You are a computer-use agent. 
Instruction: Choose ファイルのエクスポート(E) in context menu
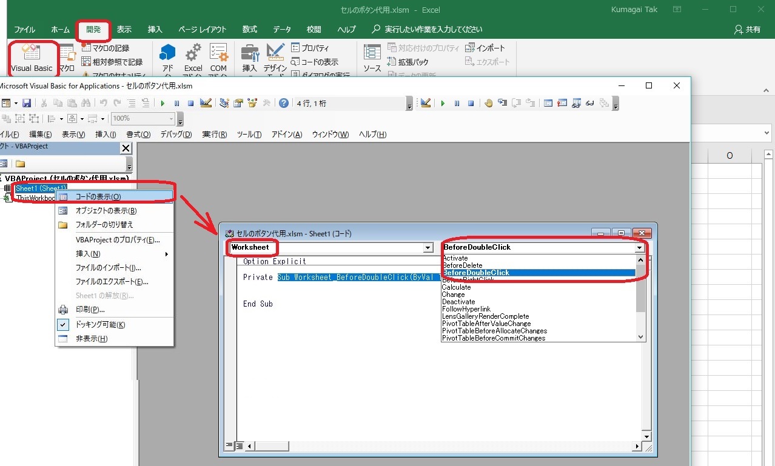(115, 282)
